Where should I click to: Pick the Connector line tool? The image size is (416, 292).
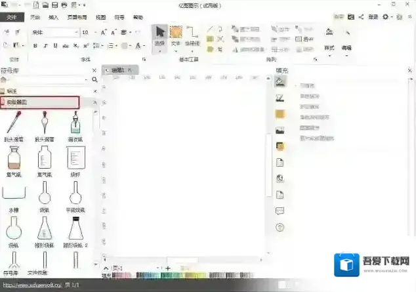coord(192,35)
